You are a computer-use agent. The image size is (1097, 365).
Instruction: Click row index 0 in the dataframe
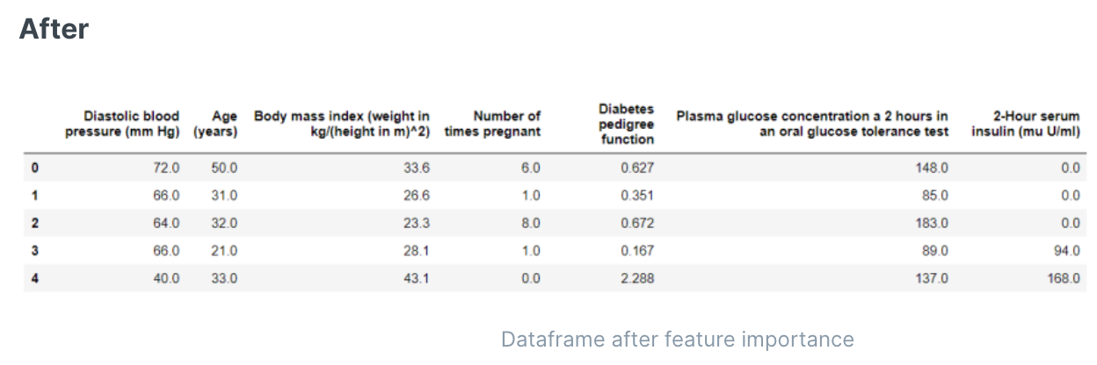click(x=35, y=168)
